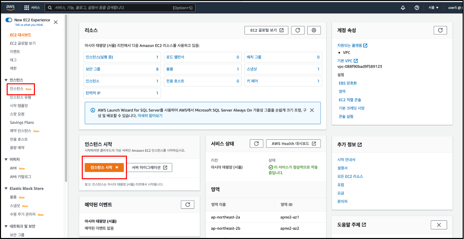Click the 서버 마이그레이션 button
The height and width of the screenshot is (239, 464).
(149, 168)
